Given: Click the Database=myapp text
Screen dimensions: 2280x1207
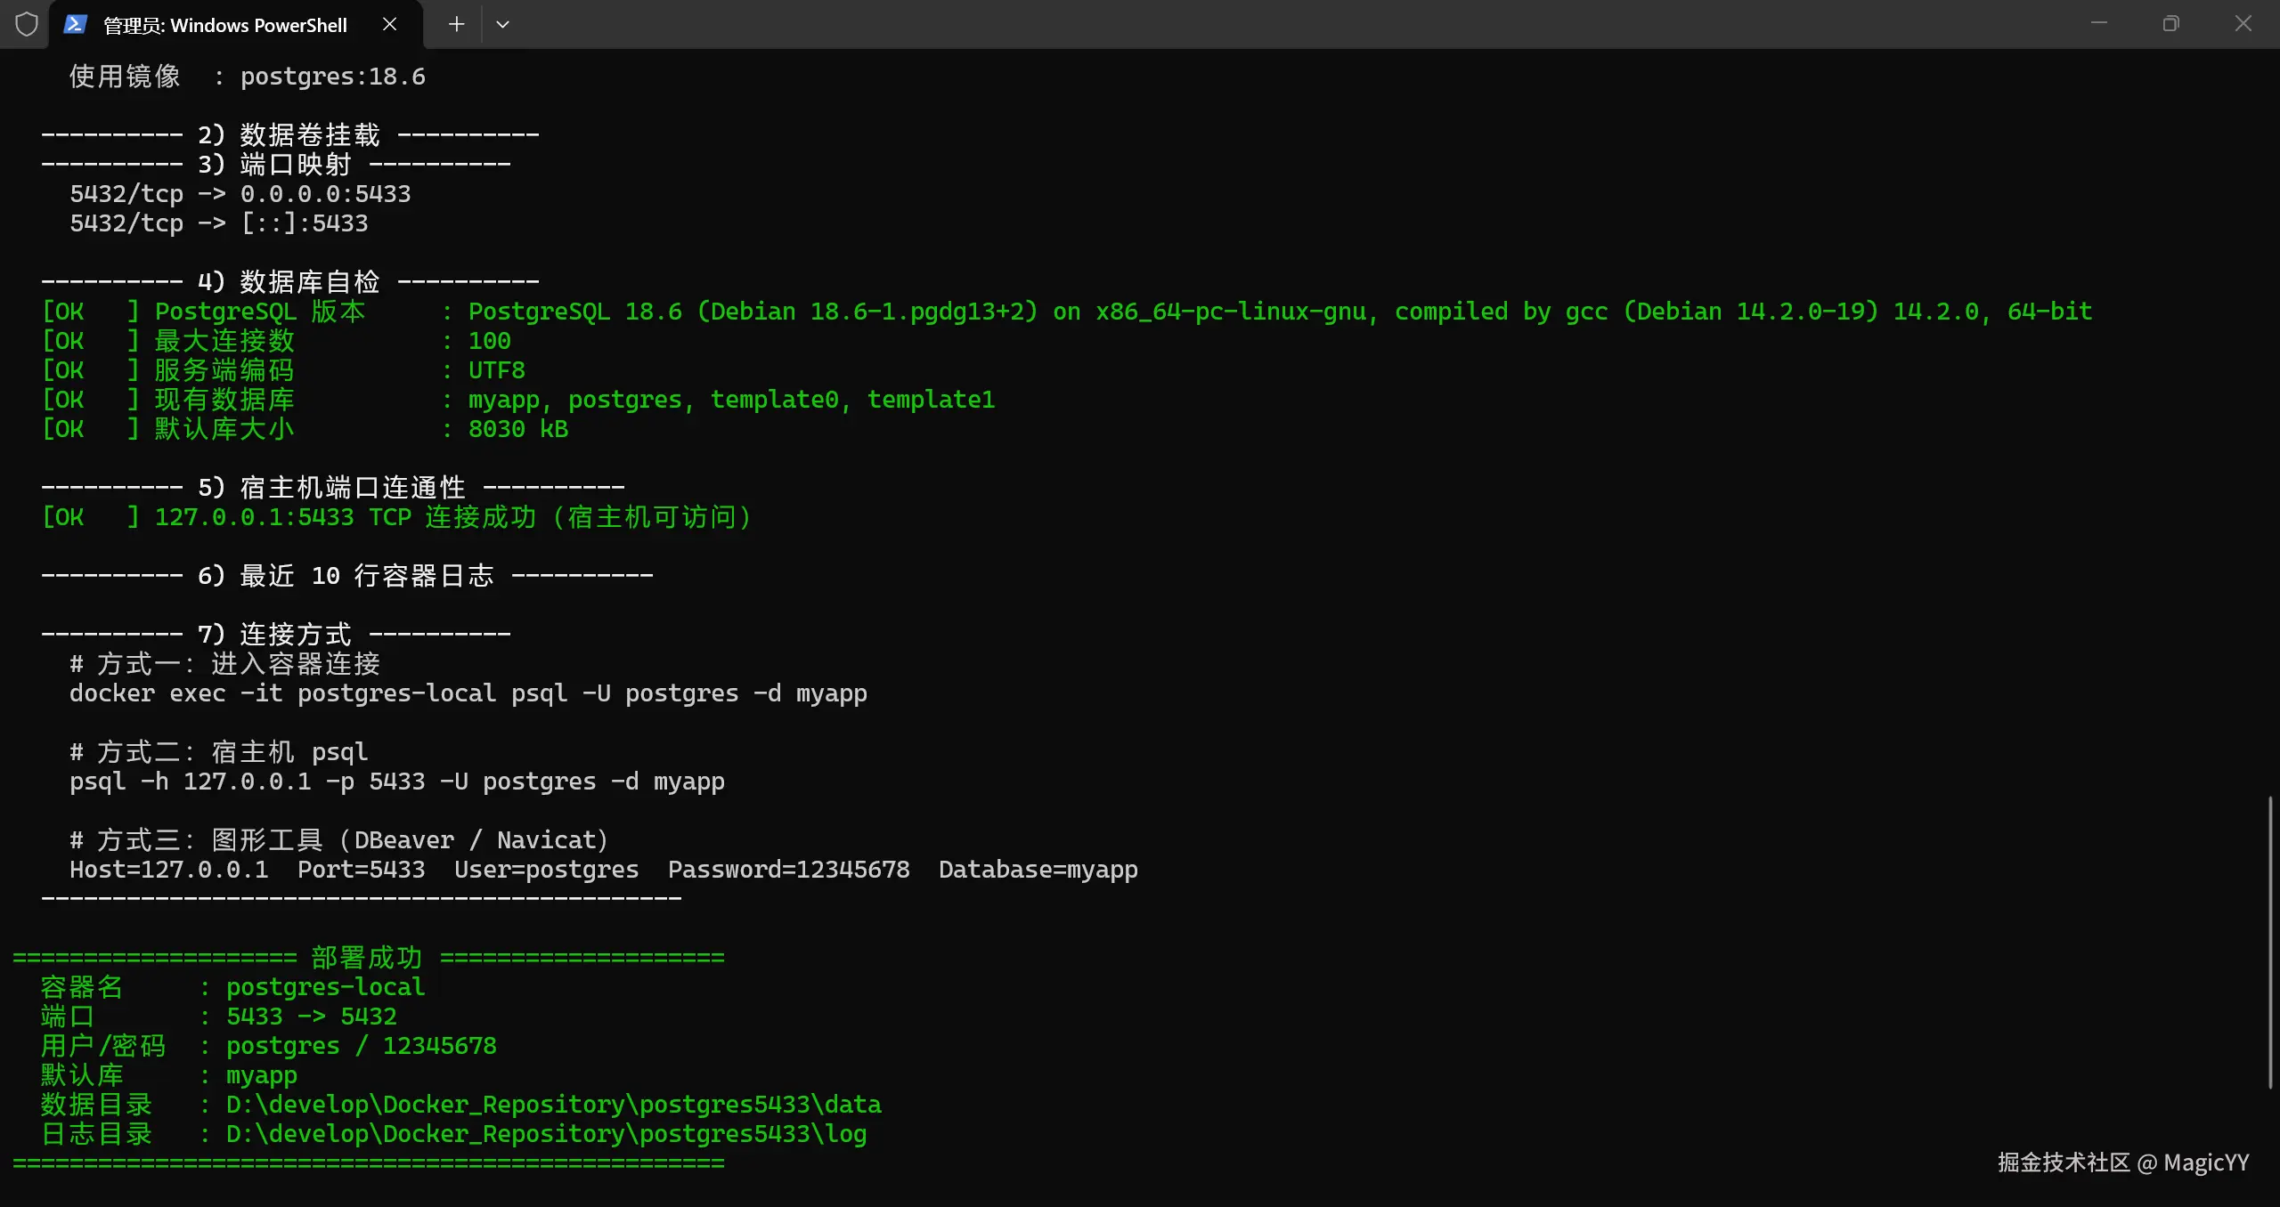Looking at the screenshot, I should pyautogui.click(x=1038, y=870).
